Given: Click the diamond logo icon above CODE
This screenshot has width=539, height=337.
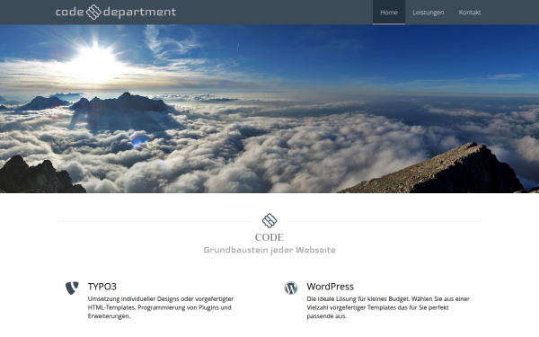Looking at the screenshot, I should (269, 220).
